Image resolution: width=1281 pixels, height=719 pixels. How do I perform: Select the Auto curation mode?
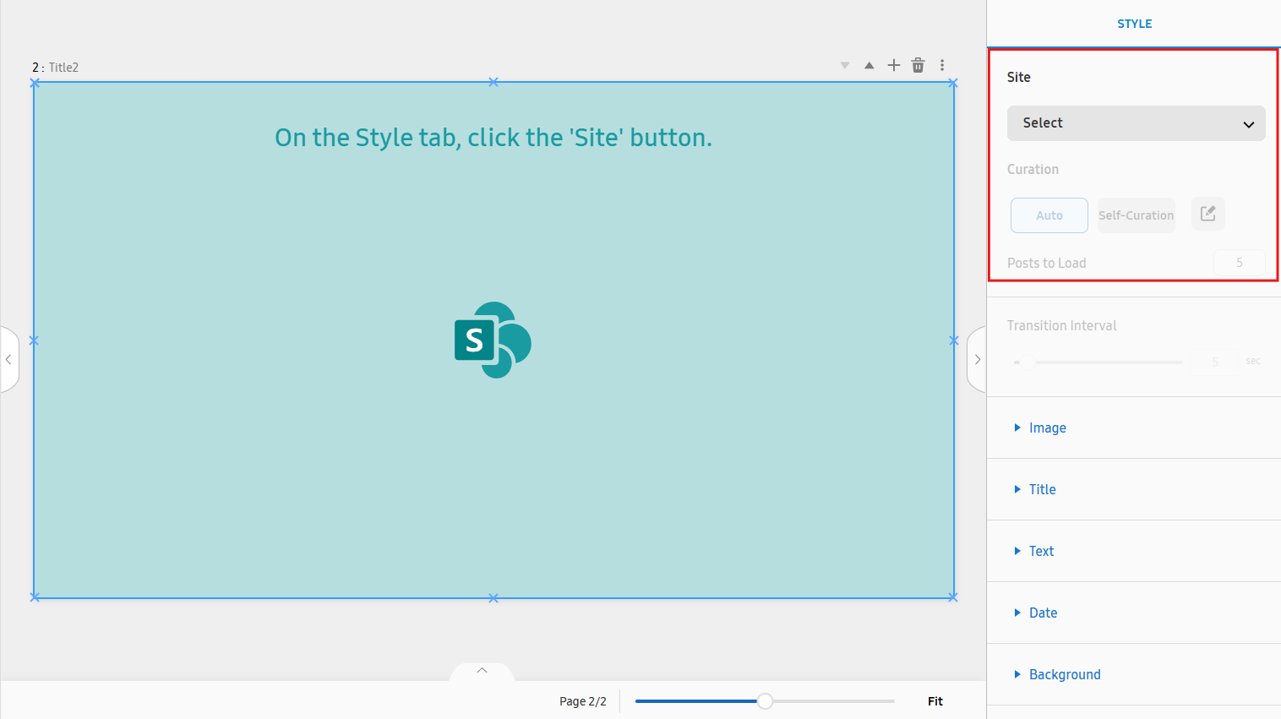pyautogui.click(x=1049, y=215)
